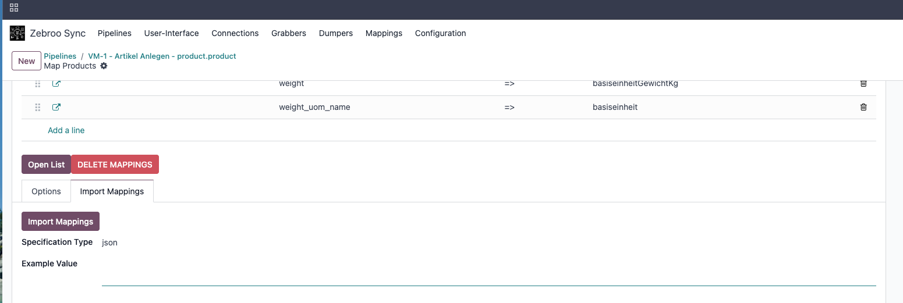Click the => arrow in weight row

(x=509, y=83)
